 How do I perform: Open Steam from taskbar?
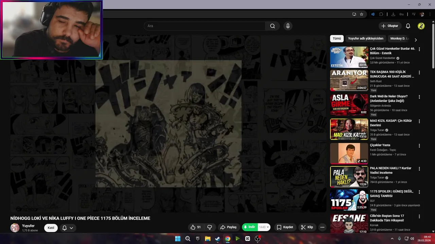[217, 239]
